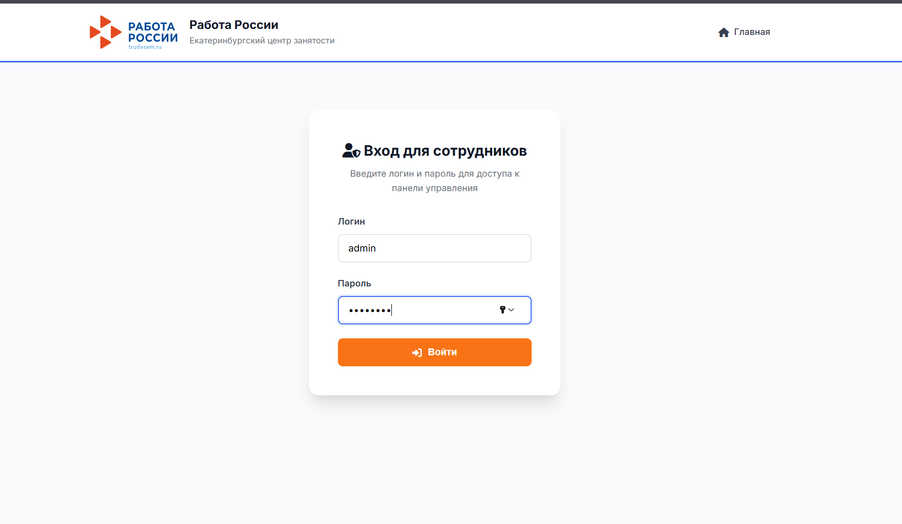Click the Вход для сотрудников heading

[445, 151]
